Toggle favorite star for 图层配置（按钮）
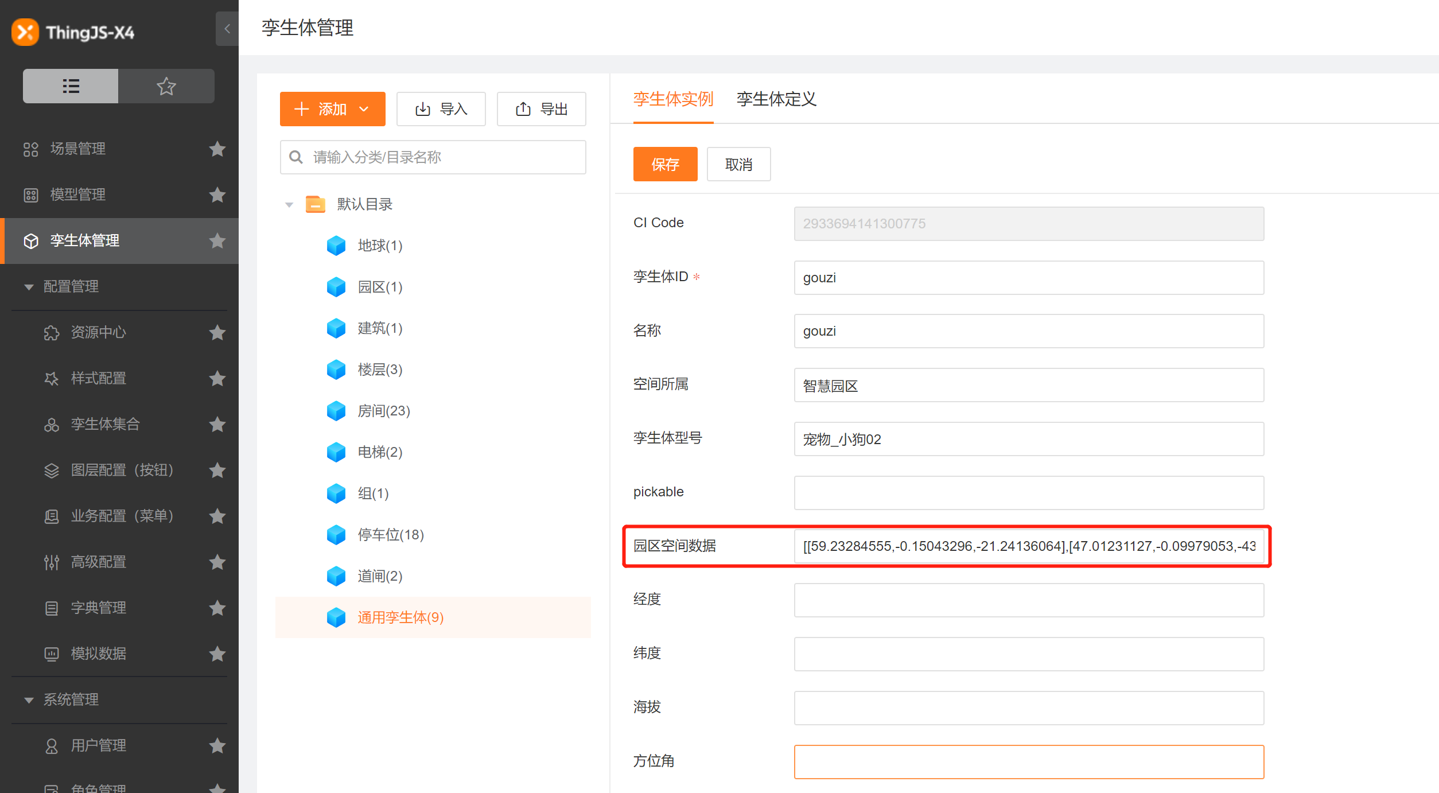 coord(217,470)
